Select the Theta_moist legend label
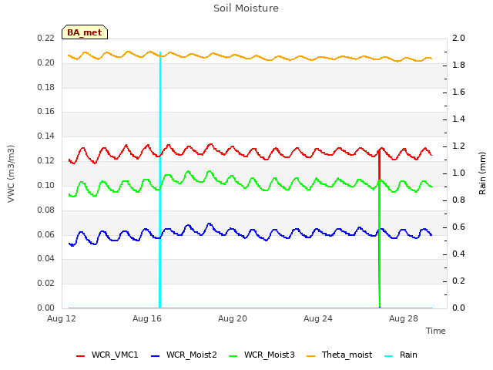Viewport: 493px width, 370px height. [x=347, y=355]
